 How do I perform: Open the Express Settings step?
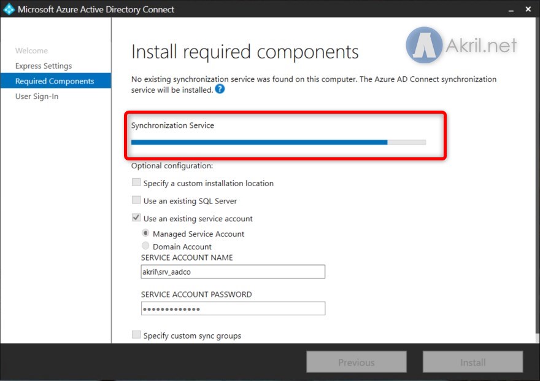pos(44,66)
